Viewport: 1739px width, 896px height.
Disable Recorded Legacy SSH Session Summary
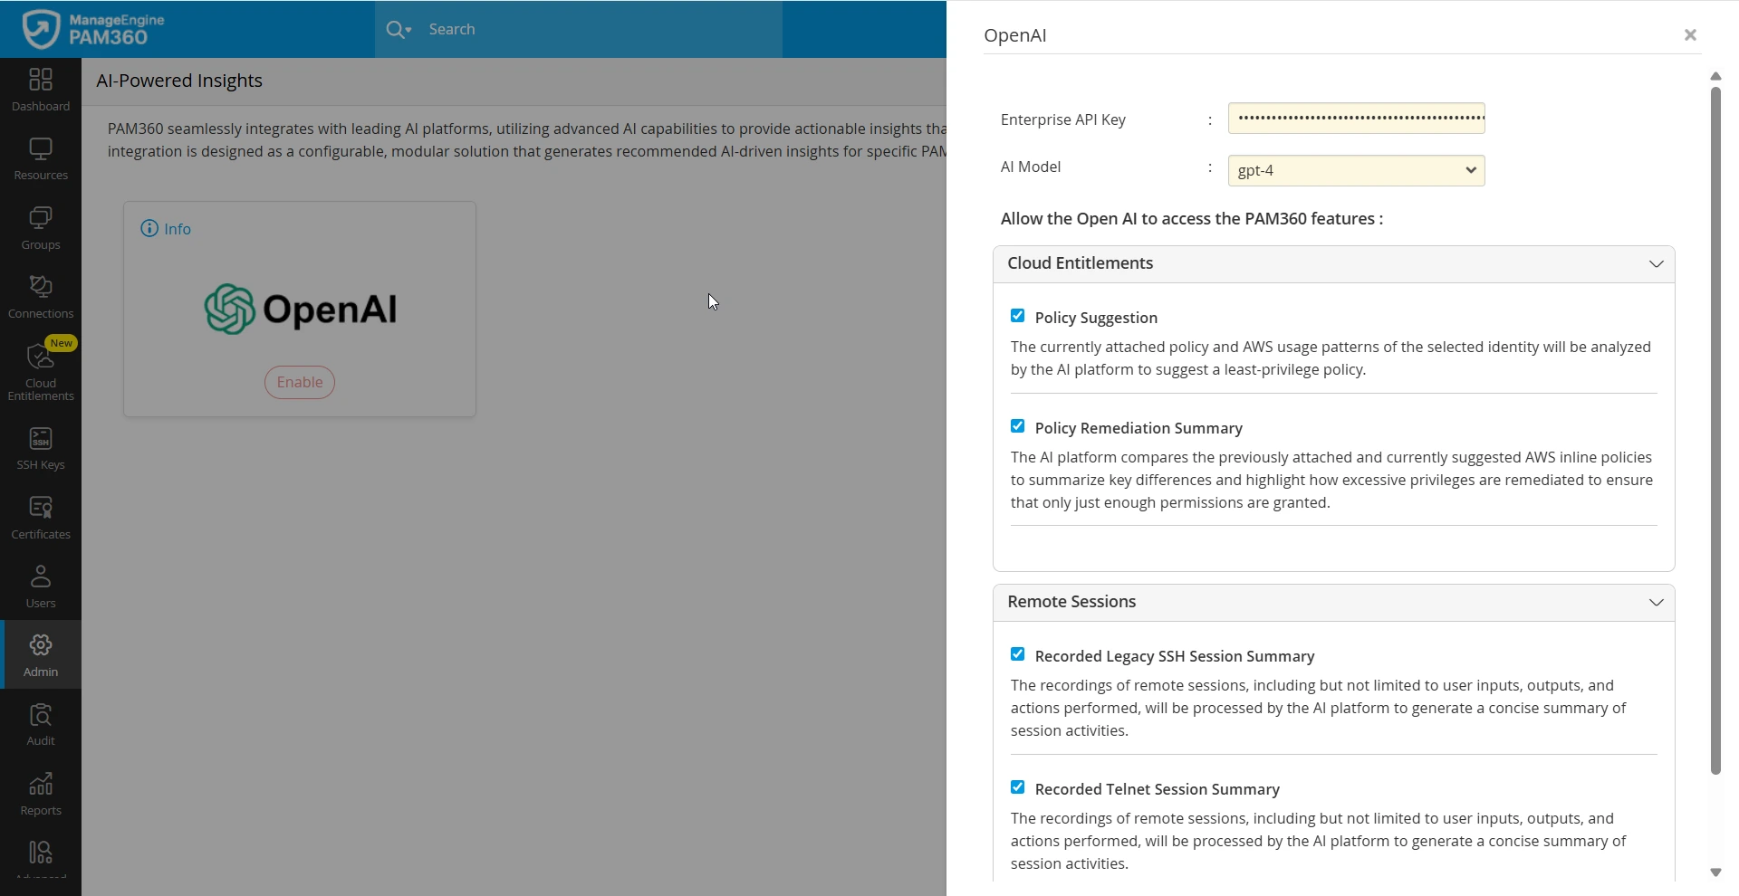click(x=1018, y=654)
